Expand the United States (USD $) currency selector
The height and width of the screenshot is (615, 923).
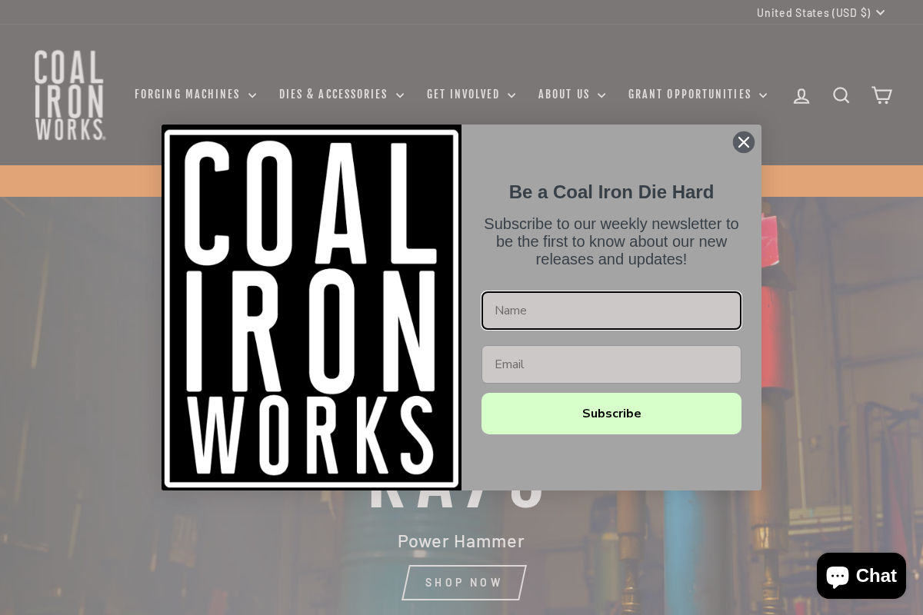[820, 12]
